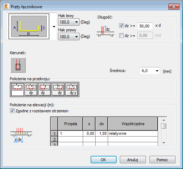This screenshot has width=183, height=169.
Task: Expand the Średnica diameter dropdown
Action: 150,71
